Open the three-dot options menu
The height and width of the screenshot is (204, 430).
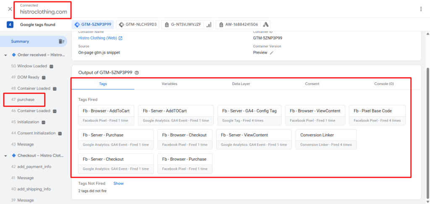421,9
